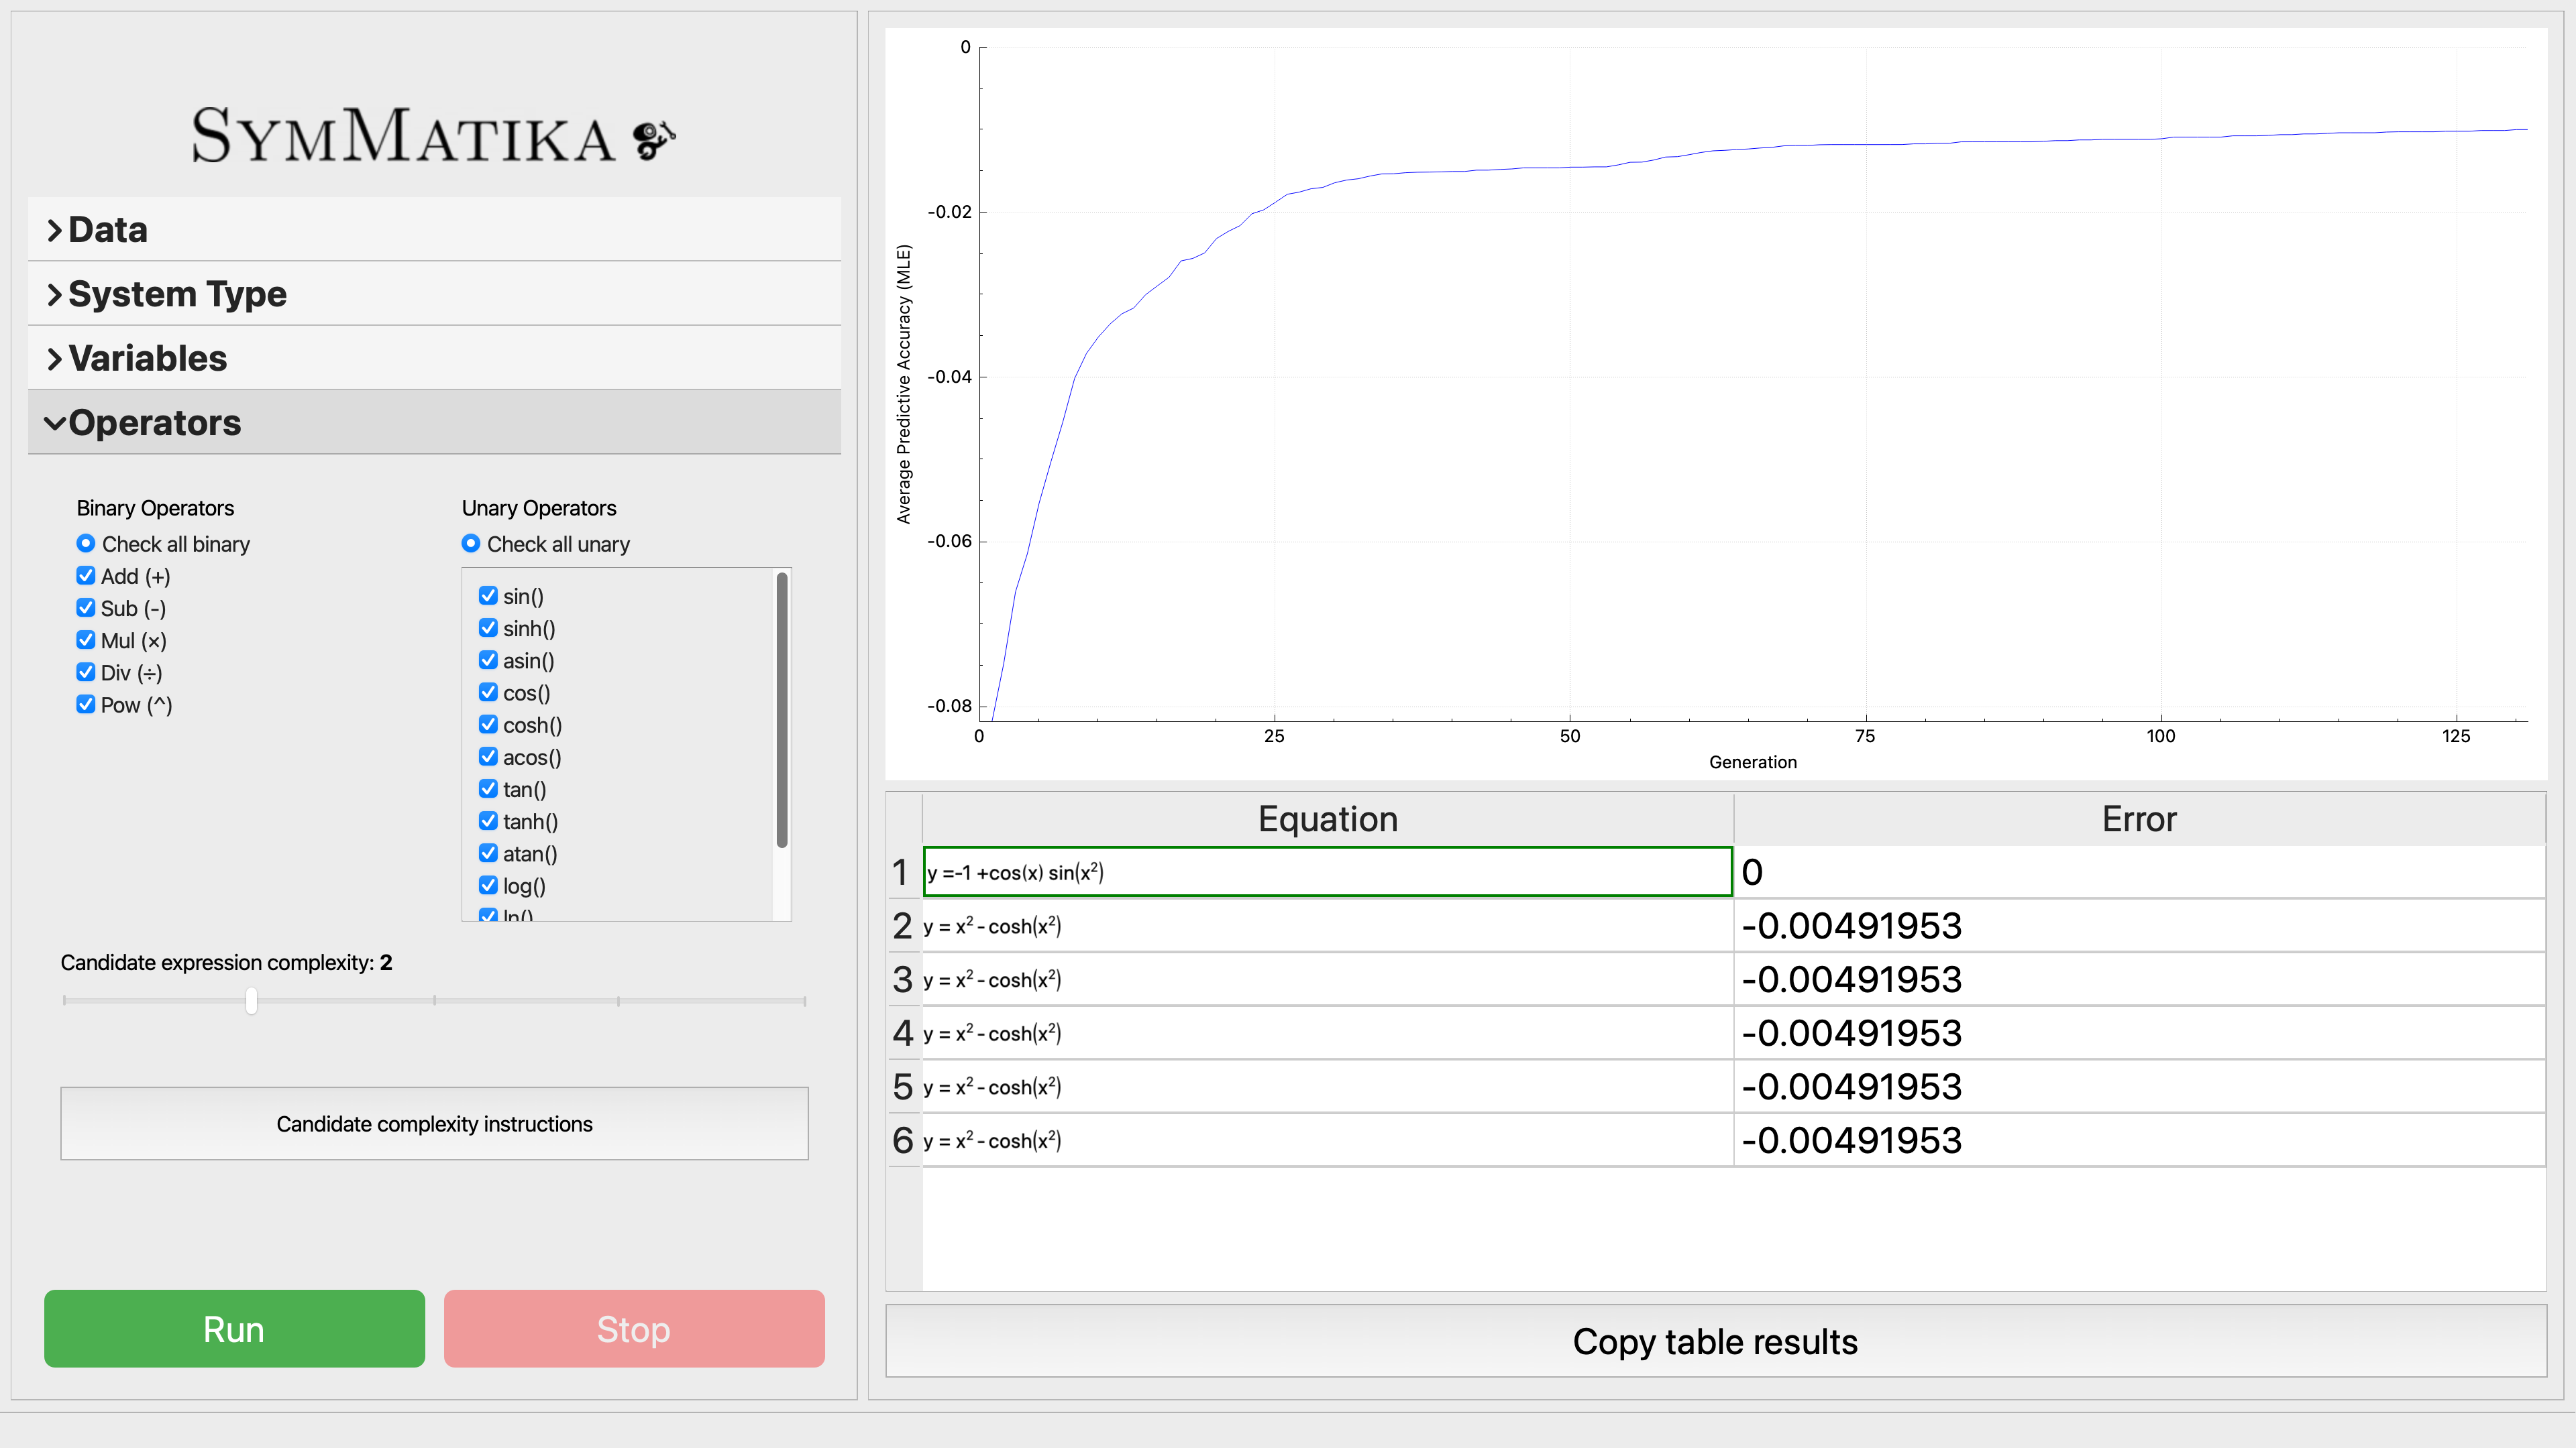This screenshot has height=1448, width=2576.
Task: Click the Error column header
Action: coord(2138,819)
